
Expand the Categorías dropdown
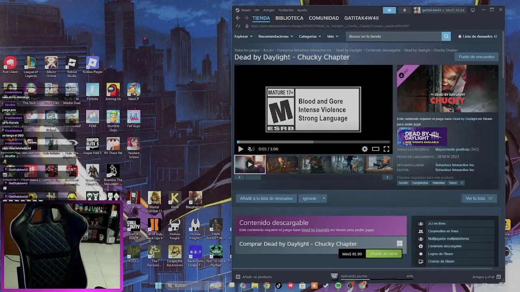(x=310, y=36)
